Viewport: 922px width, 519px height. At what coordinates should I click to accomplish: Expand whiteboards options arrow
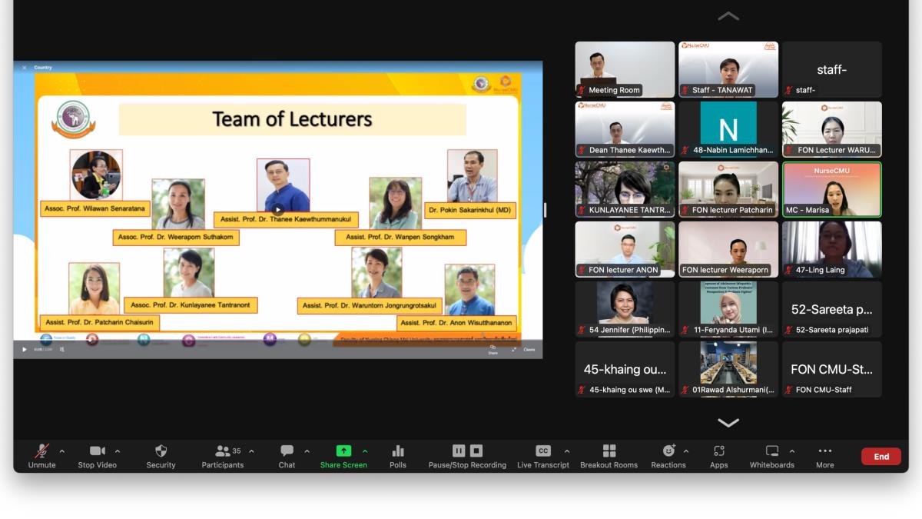(x=792, y=451)
